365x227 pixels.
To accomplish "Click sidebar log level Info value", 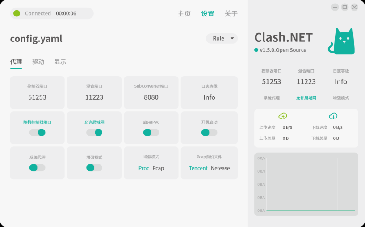I will pyautogui.click(x=341, y=81).
